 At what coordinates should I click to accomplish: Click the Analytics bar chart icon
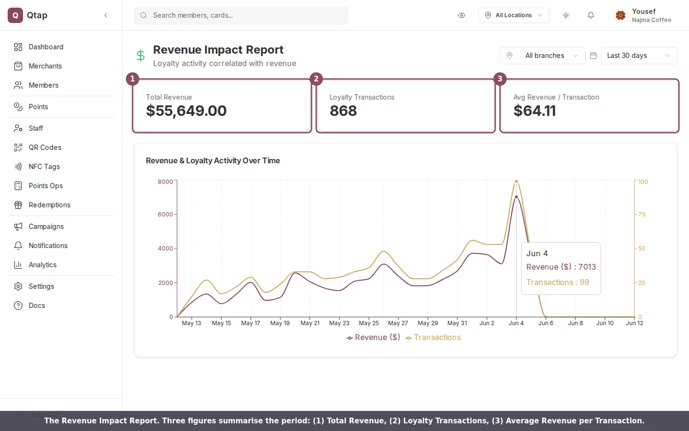click(x=18, y=265)
